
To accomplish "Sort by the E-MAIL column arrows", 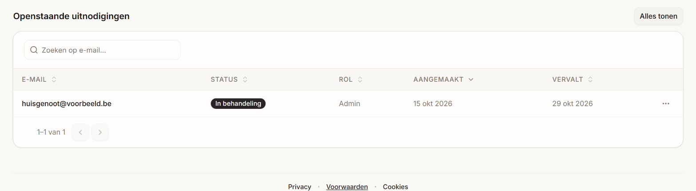I will pos(54,80).
